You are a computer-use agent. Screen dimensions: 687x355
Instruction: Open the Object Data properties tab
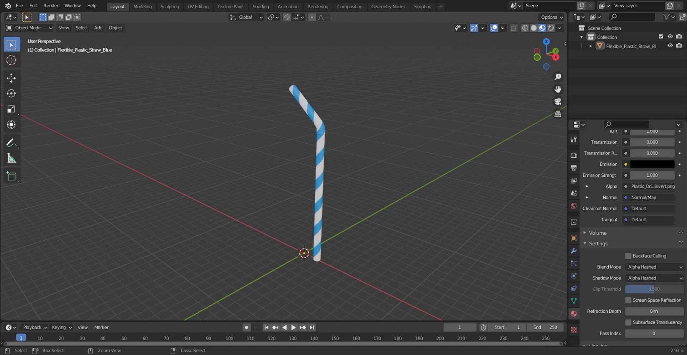pyautogui.click(x=574, y=301)
